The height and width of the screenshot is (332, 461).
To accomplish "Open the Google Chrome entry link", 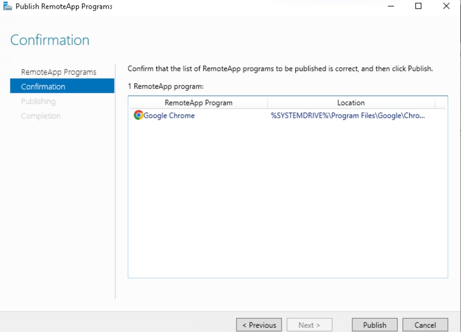I will tap(169, 115).
